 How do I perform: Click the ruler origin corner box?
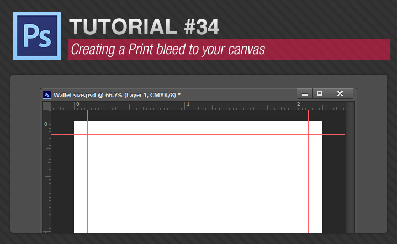click(x=46, y=105)
